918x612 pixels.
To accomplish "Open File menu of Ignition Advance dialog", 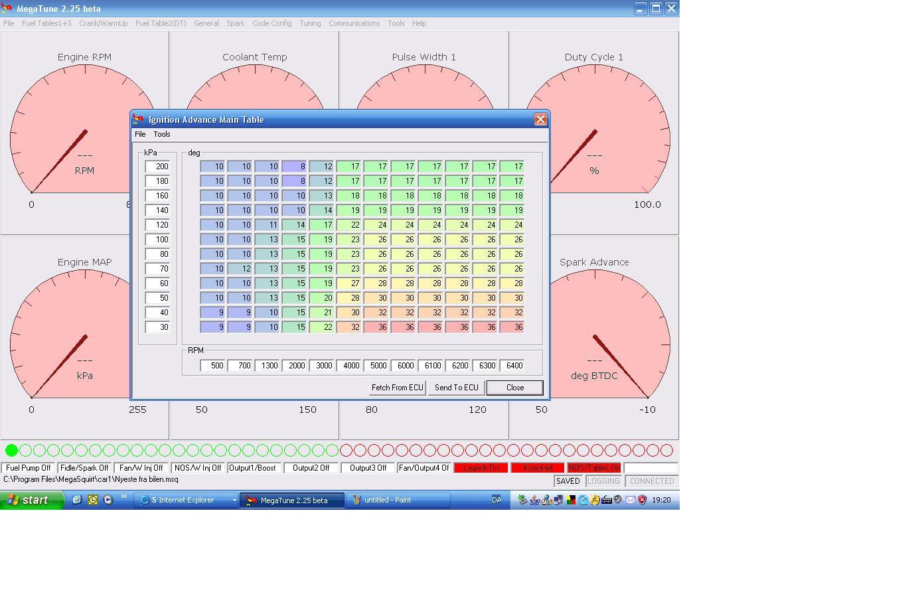I will (140, 134).
